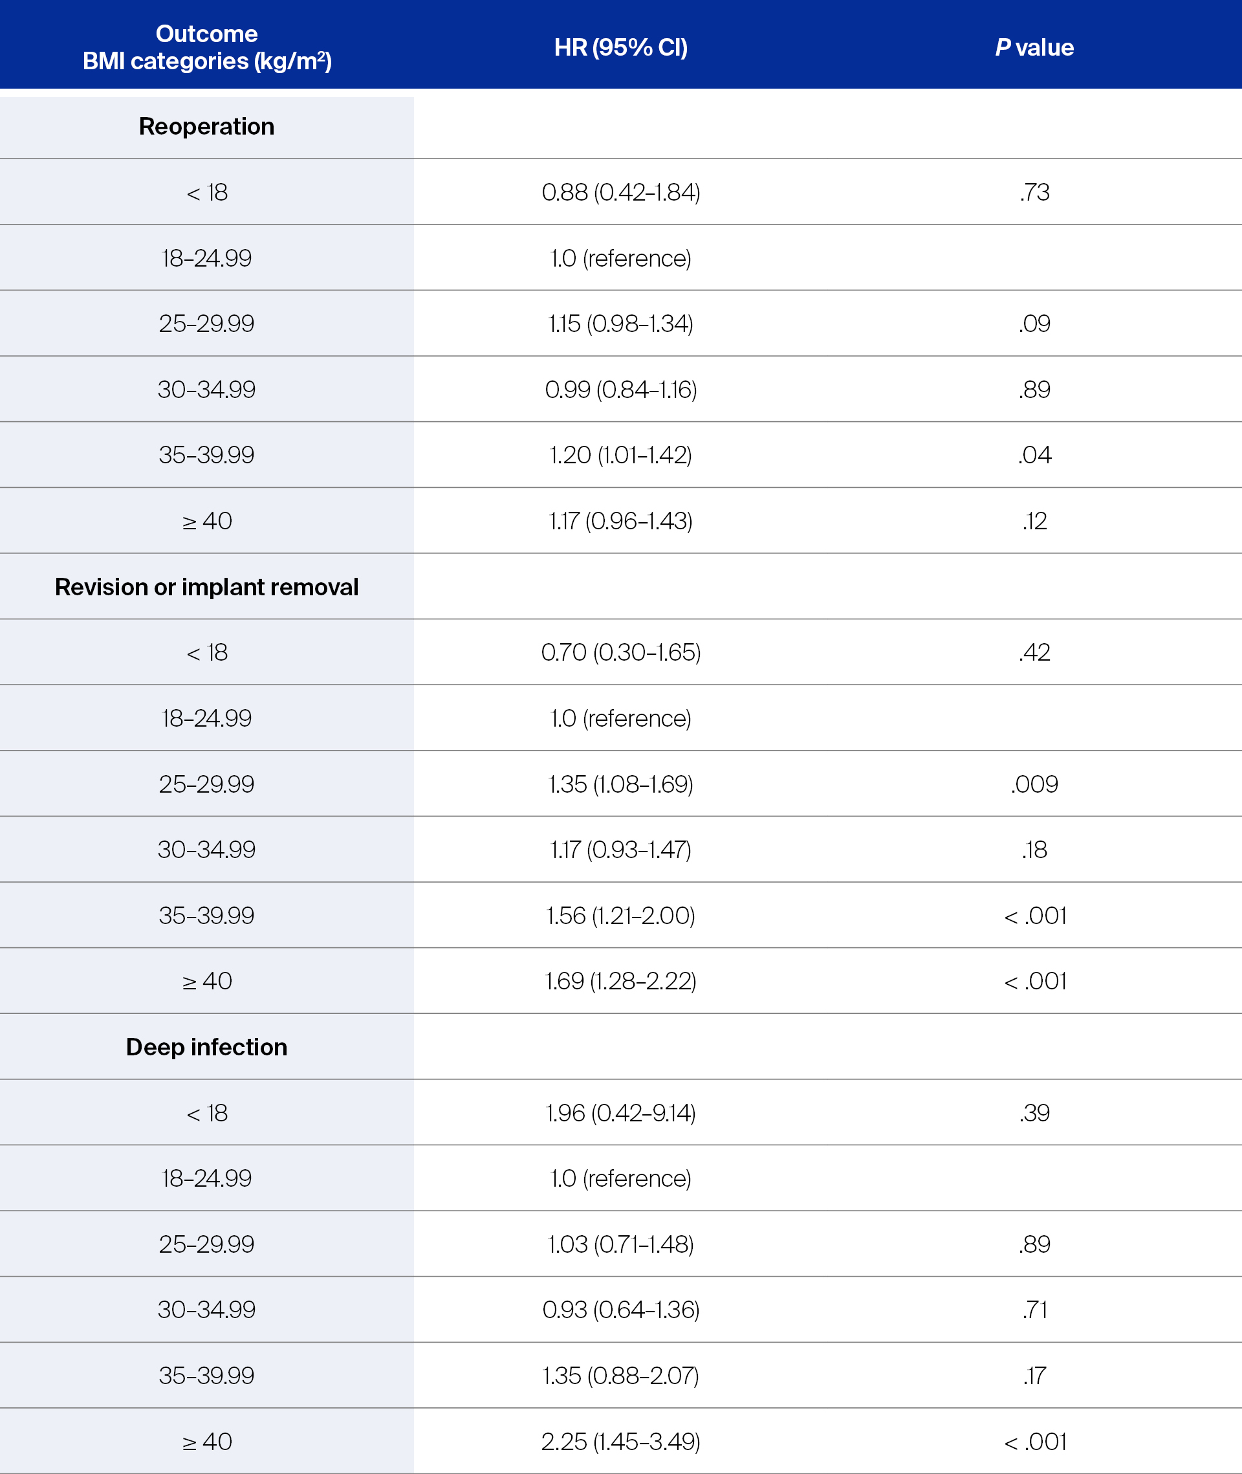Select the 1.15 (0.98–1.34) cell
The width and height of the screenshot is (1242, 1474).
coord(620,324)
